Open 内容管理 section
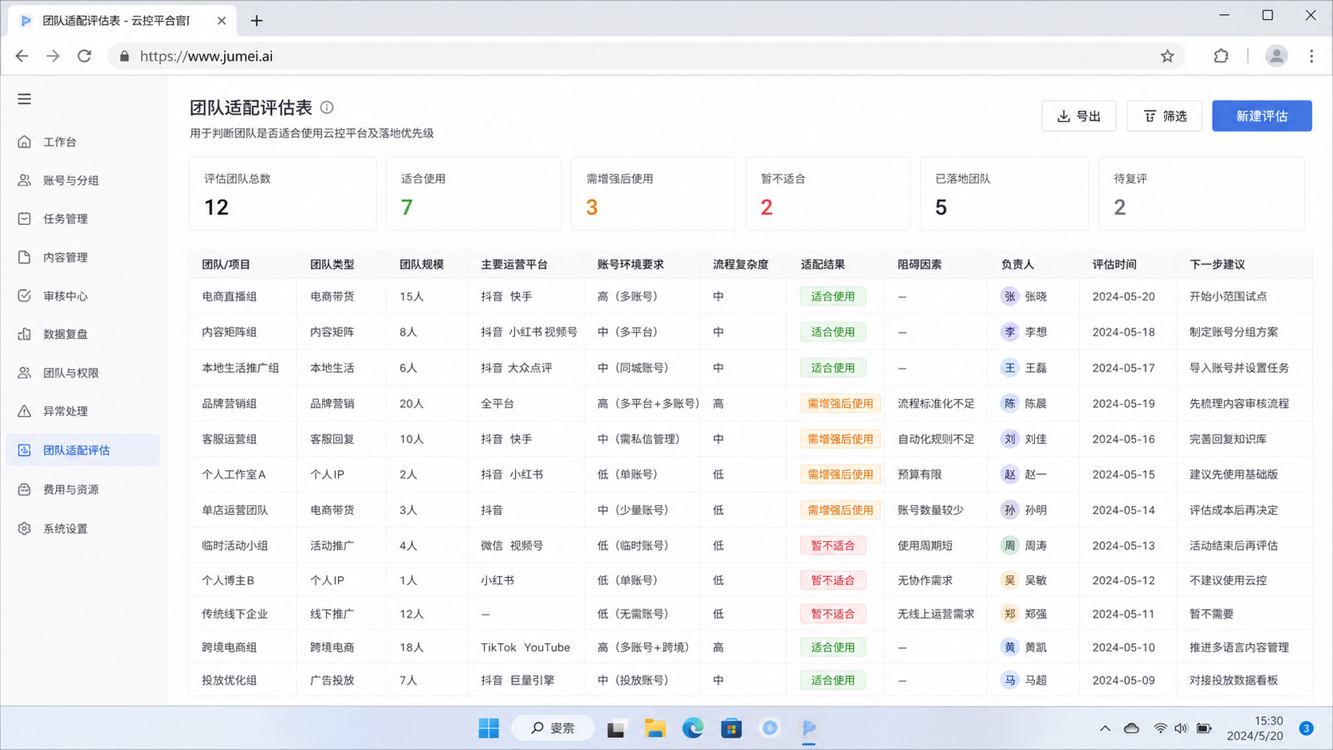The height and width of the screenshot is (750, 1333). (83, 257)
